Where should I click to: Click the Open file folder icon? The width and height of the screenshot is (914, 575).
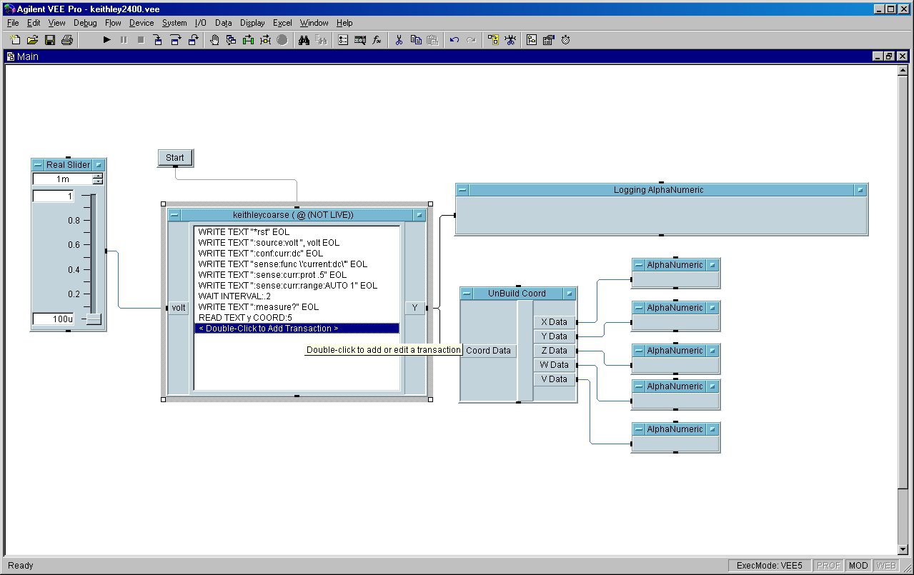click(33, 40)
